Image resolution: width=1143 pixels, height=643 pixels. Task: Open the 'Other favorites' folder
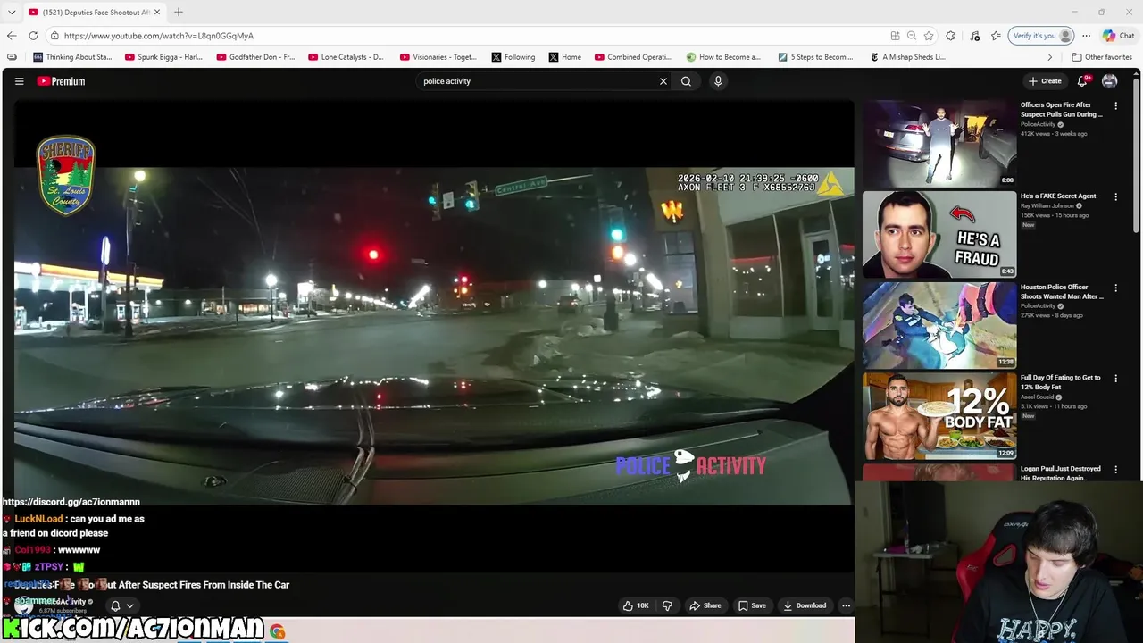1102,57
